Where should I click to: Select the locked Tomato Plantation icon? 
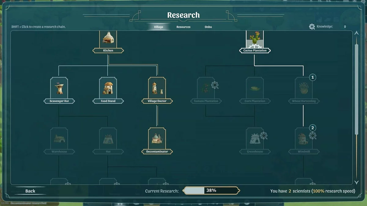206,87
